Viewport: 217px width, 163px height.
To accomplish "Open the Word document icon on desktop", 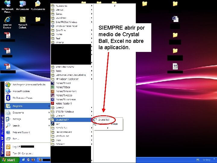I will pos(175,19).
